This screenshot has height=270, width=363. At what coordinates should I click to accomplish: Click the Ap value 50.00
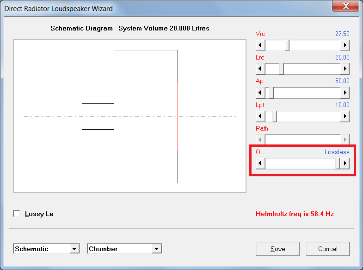point(342,81)
